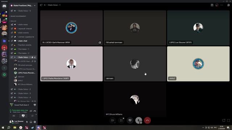Open chat icon beside State Voice - 1
Viewport: 232px width, 130px height.
[32, 57]
